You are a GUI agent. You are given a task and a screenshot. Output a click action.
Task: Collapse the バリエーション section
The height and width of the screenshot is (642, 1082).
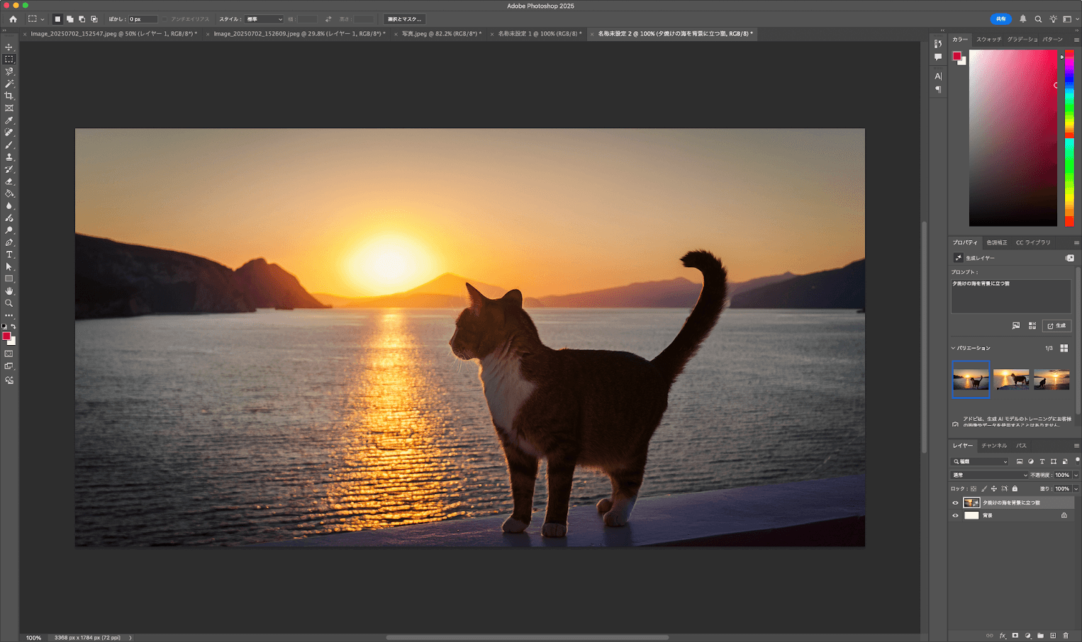pos(954,348)
